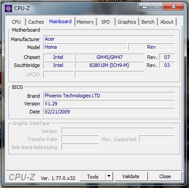Viewport: 189px width, 188px height.
Task: Click chipset revision value 07
Action: [167, 57]
